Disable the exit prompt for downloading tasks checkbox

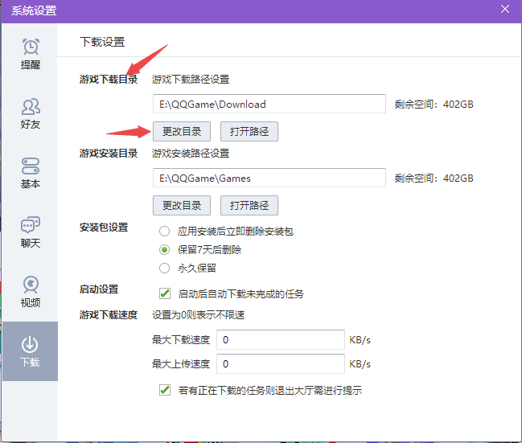coord(165,391)
